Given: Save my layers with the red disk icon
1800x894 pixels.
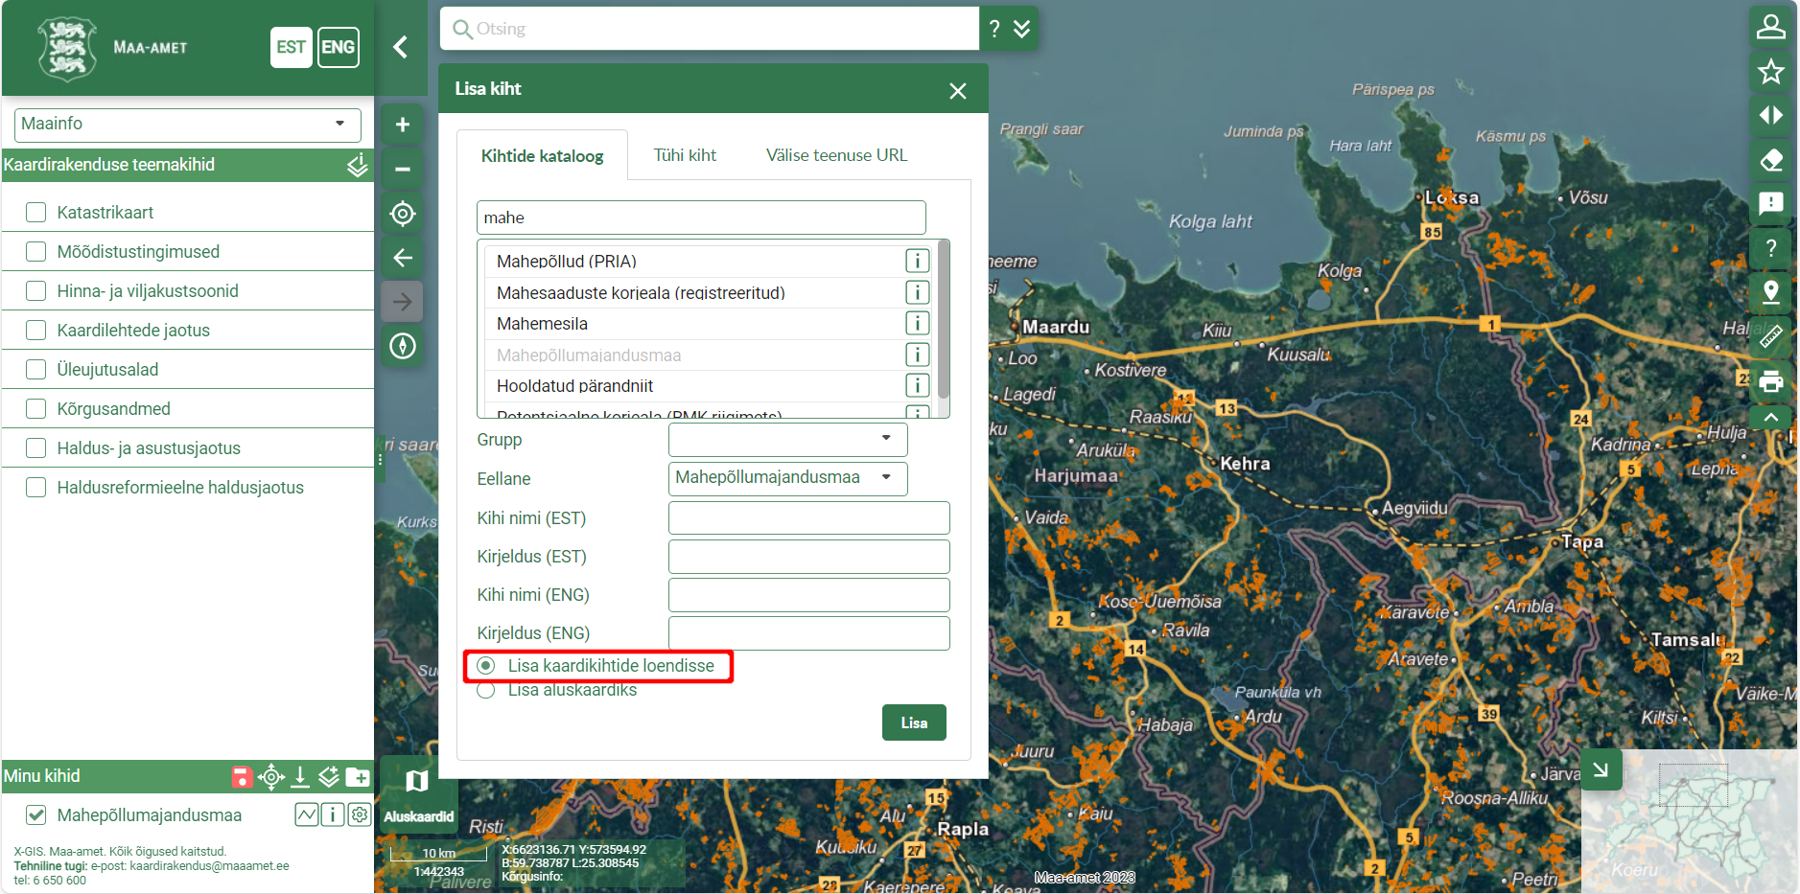Looking at the screenshot, I should tap(242, 777).
